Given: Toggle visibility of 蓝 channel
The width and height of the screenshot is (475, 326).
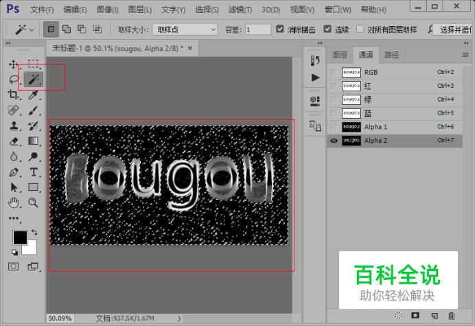Looking at the screenshot, I should (334, 113).
